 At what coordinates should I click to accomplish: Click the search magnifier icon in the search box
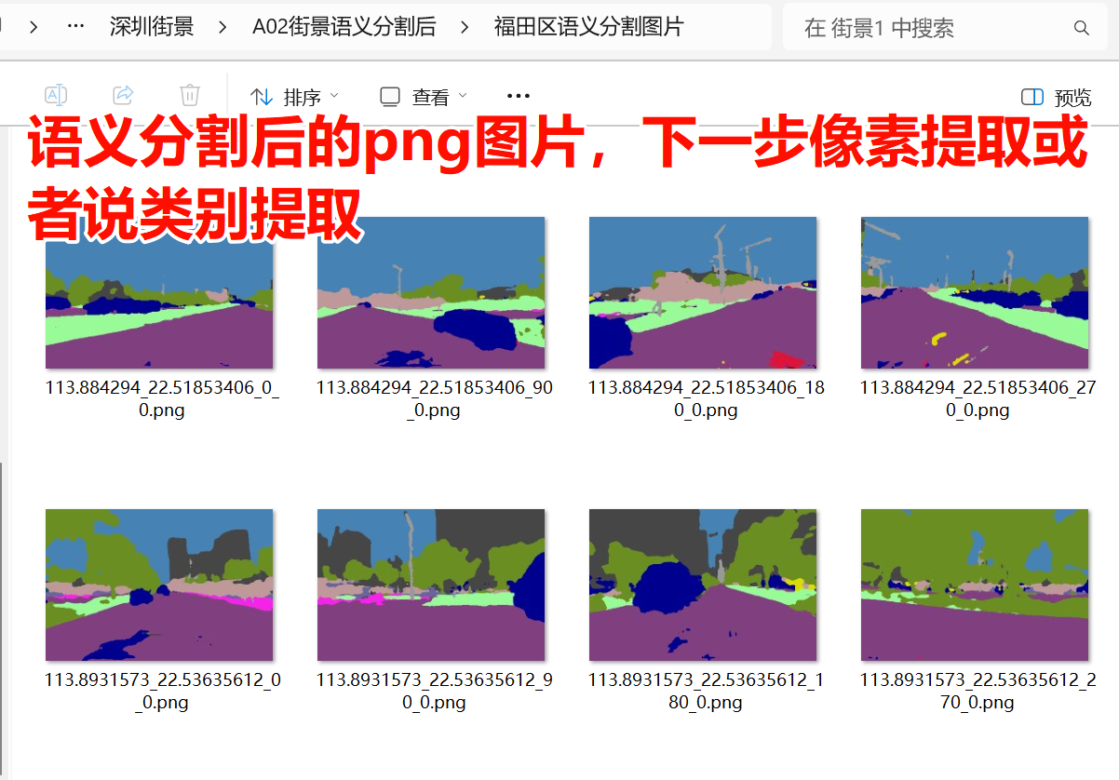click(1081, 28)
